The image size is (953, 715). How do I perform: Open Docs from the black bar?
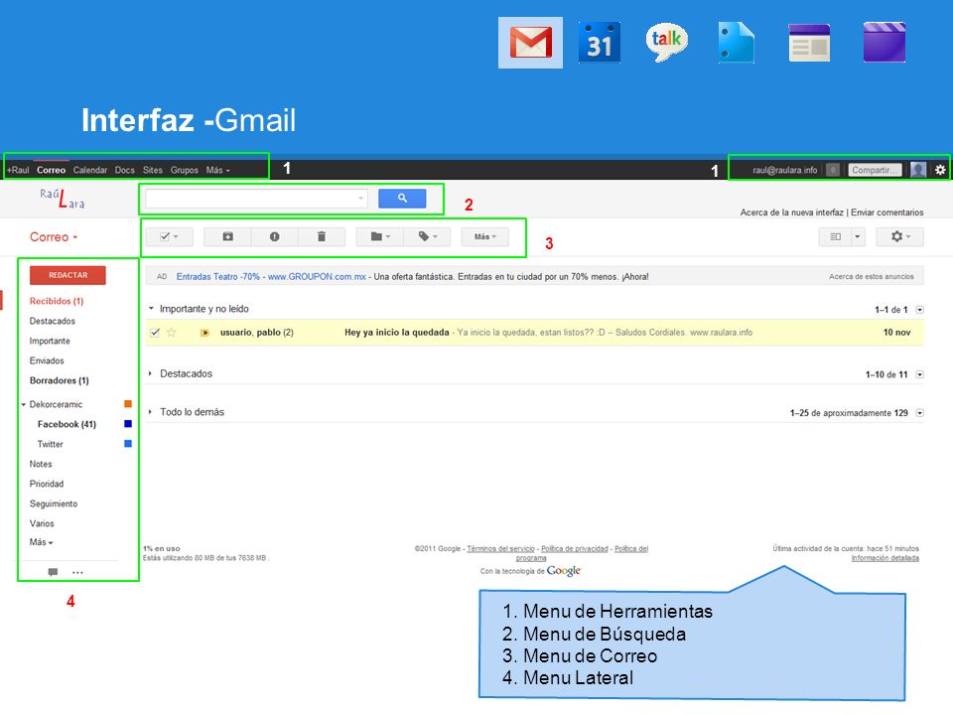(125, 170)
